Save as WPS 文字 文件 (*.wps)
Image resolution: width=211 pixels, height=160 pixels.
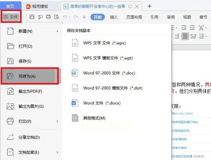(x=117, y=43)
